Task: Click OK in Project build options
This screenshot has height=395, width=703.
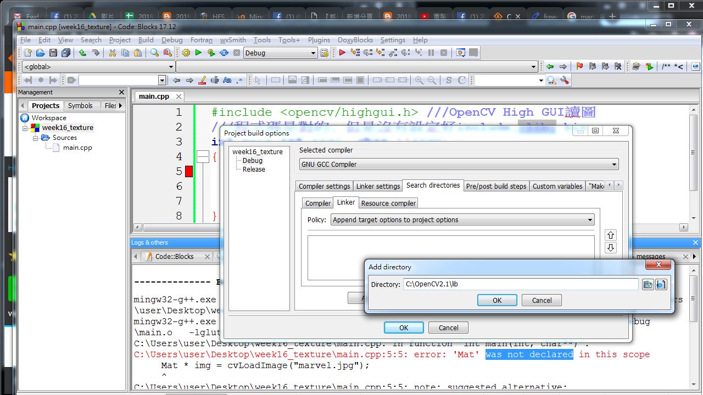Action: click(404, 328)
